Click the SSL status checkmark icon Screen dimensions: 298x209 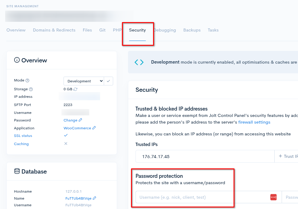(66, 135)
